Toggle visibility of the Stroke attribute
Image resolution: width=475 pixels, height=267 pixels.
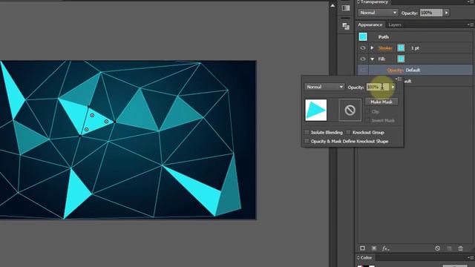point(363,47)
